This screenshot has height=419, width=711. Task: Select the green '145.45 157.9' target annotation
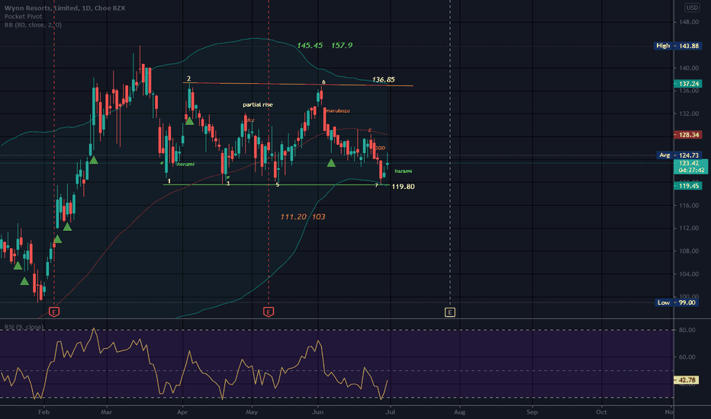point(324,45)
